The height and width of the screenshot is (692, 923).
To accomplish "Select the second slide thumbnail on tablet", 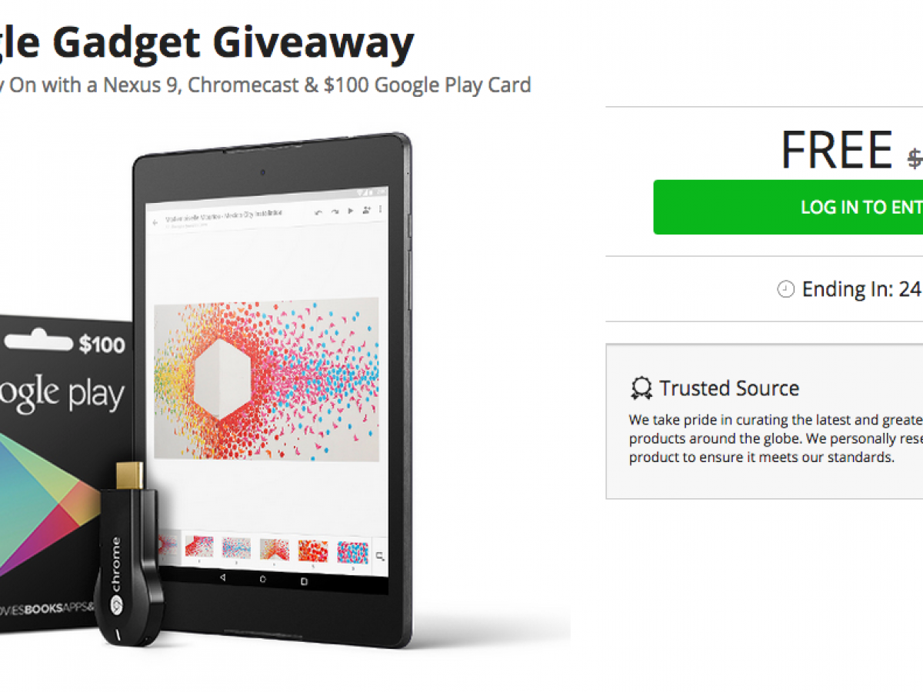I will tap(200, 547).
